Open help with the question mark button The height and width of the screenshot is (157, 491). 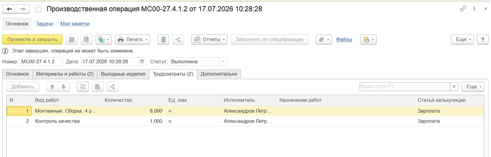coord(482,39)
